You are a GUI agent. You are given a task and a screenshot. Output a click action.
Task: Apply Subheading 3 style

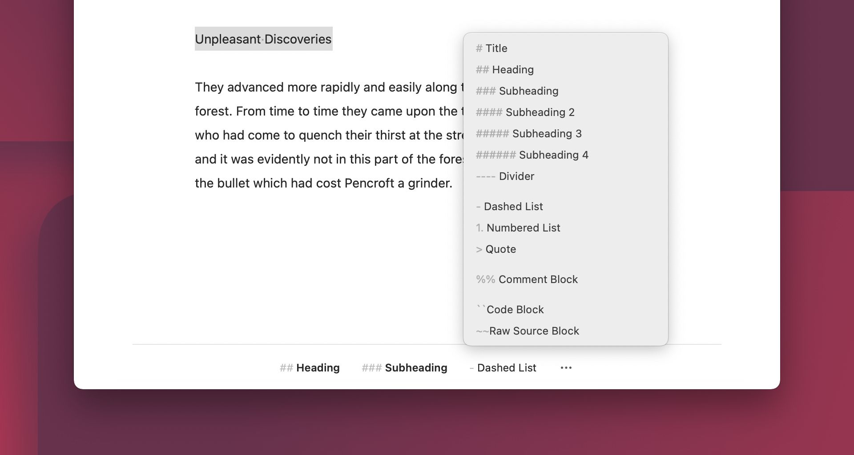tap(565, 133)
